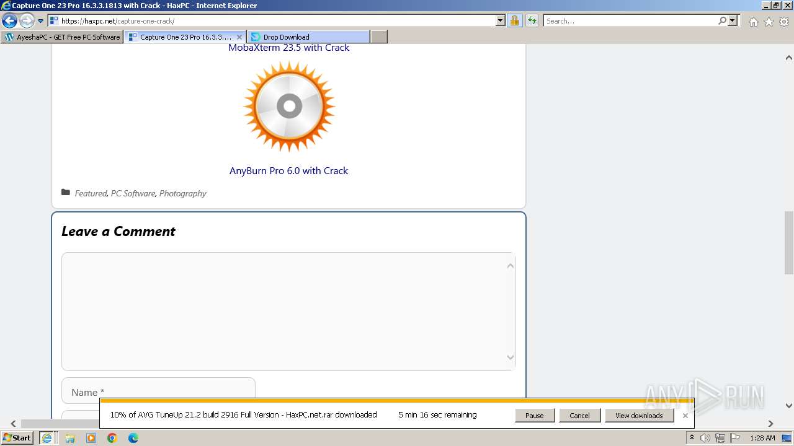Click the 5 min 16 sec remaining text
The width and height of the screenshot is (794, 446).
click(x=437, y=415)
